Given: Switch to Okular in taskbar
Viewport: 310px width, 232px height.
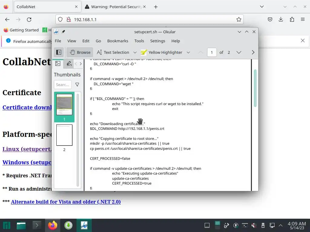Looking at the screenshot, I should click(x=84, y=225).
